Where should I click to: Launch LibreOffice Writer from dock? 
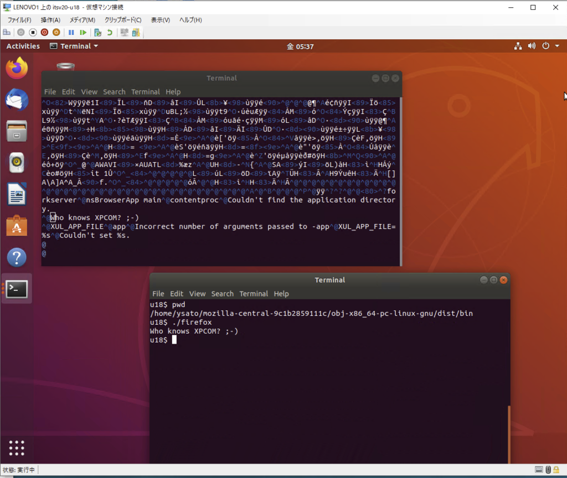[17, 194]
